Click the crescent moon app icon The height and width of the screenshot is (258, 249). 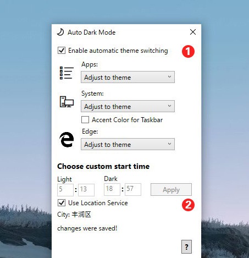60,32
